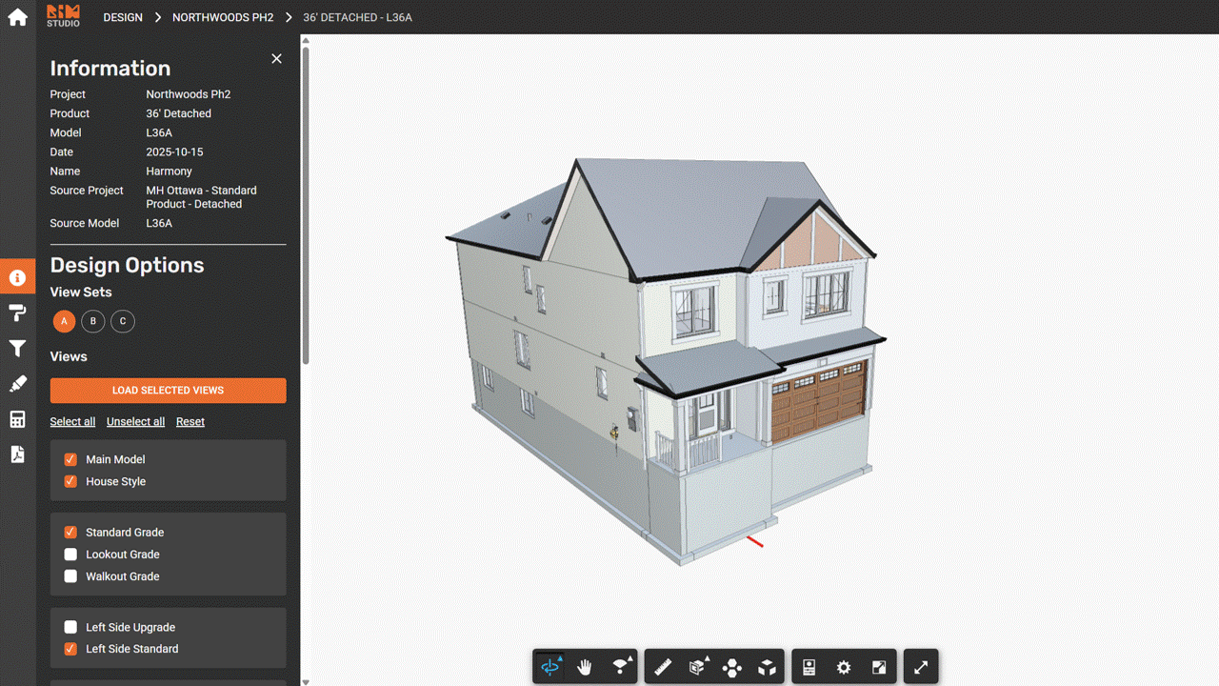The height and width of the screenshot is (686, 1219).
Task: Enable the Walkout Grade option
Action: [x=70, y=575]
